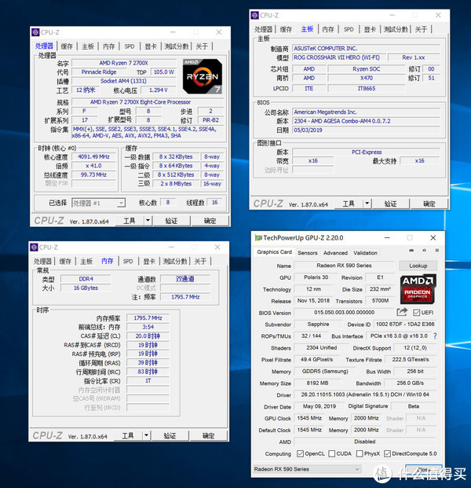Open the GPU-Z hamburger menu icon
Viewport: 471px width, 488px height.
click(x=436, y=250)
